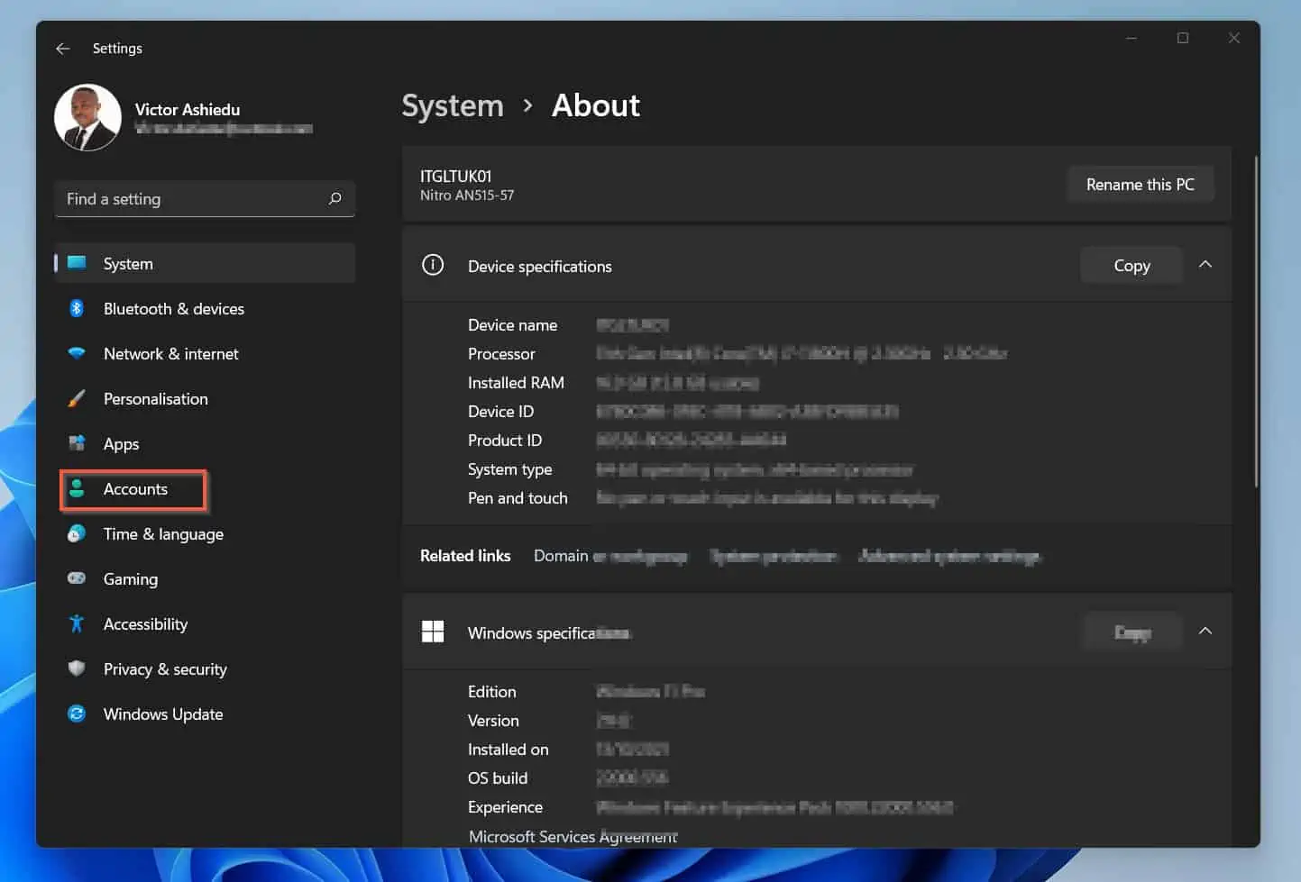
Task: Click the Gaming controller icon
Action: point(77,578)
